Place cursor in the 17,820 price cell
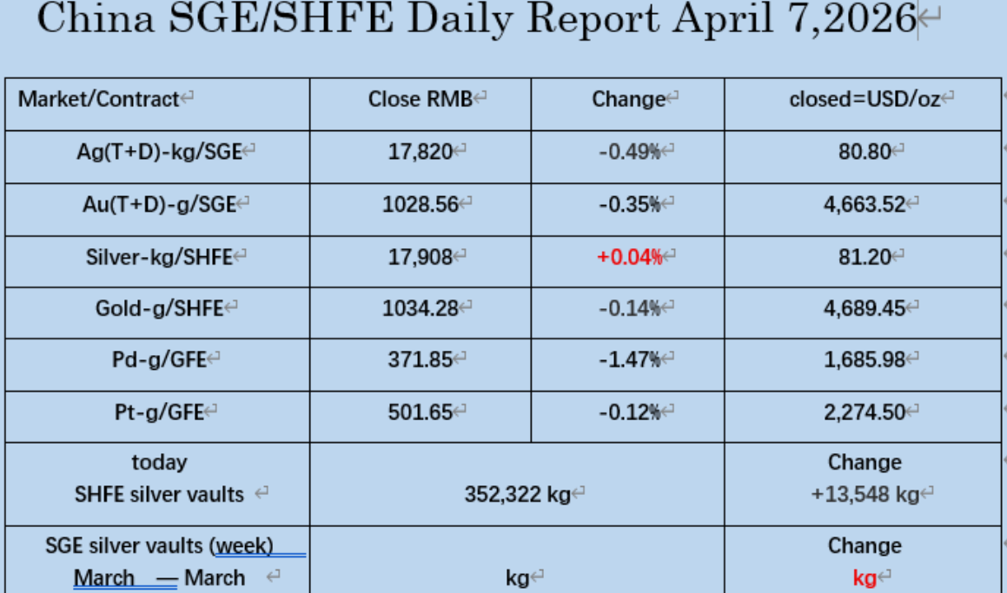This screenshot has width=1007, height=593. pyautogui.click(x=421, y=152)
